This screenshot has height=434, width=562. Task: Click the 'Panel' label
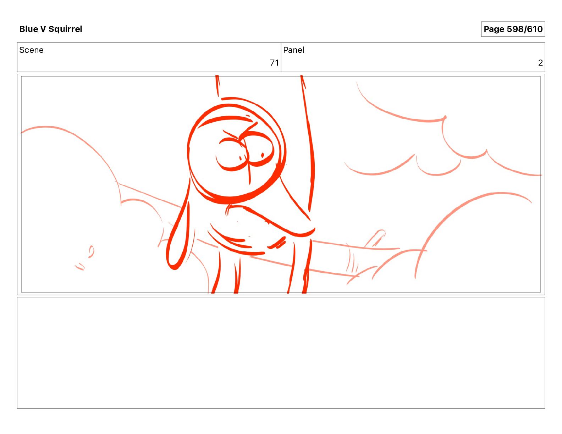(294, 50)
